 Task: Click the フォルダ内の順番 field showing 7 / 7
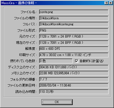(x=74, y=79)
